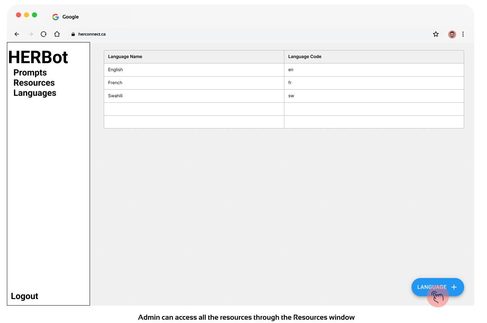The width and height of the screenshot is (487, 323).
Task: Bookmark the page with the star icon
Action: pos(436,34)
